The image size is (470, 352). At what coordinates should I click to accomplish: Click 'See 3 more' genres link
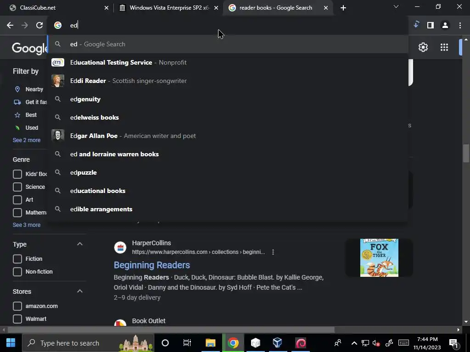26,225
